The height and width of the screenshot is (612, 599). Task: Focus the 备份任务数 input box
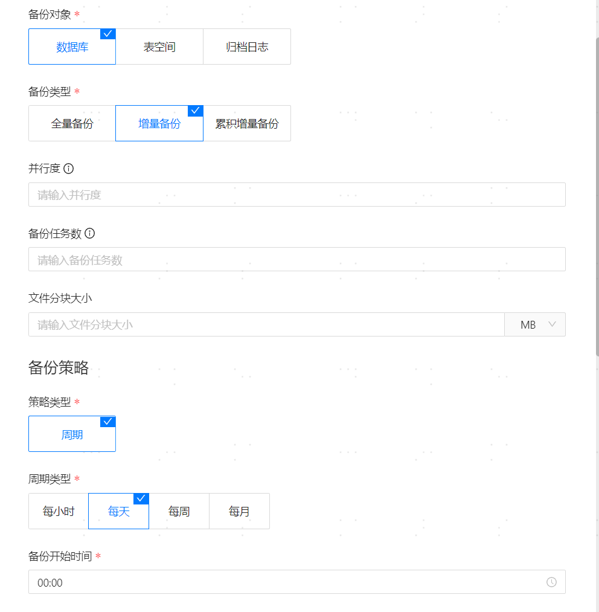pyautogui.click(x=296, y=260)
